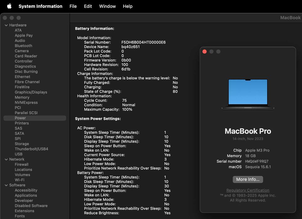The height and width of the screenshot is (219, 302).
Task: Select SPI in the sidebar
Action: click(18, 138)
